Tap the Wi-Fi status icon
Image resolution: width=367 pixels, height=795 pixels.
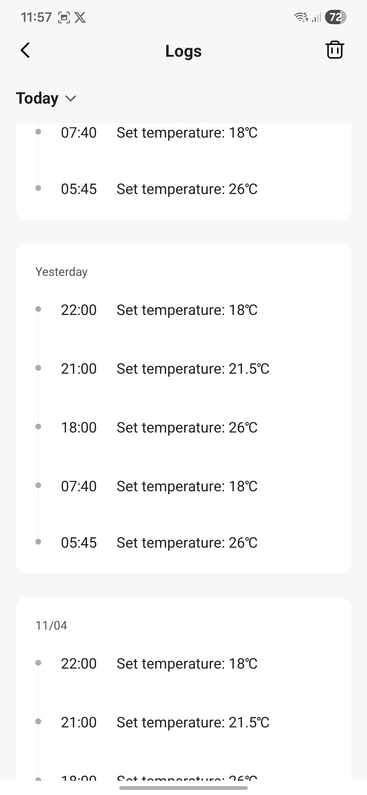[301, 17]
